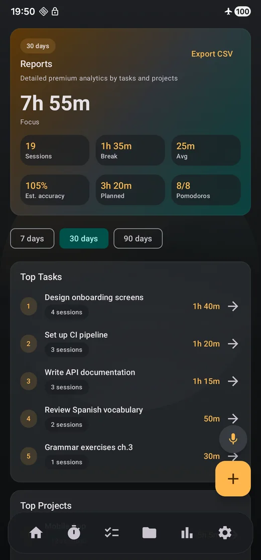This screenshot has width=261, height=560.
Task: Click Export CSV link
Action: (x=212, y=54)
